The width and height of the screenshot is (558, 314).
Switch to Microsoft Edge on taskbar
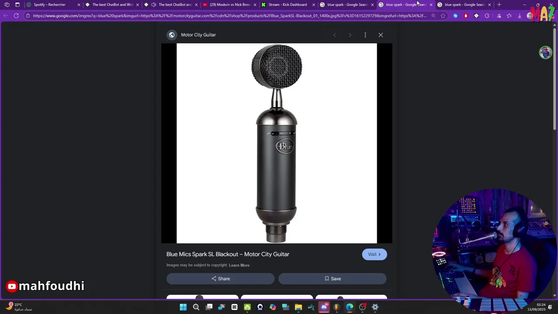[350, 307]
